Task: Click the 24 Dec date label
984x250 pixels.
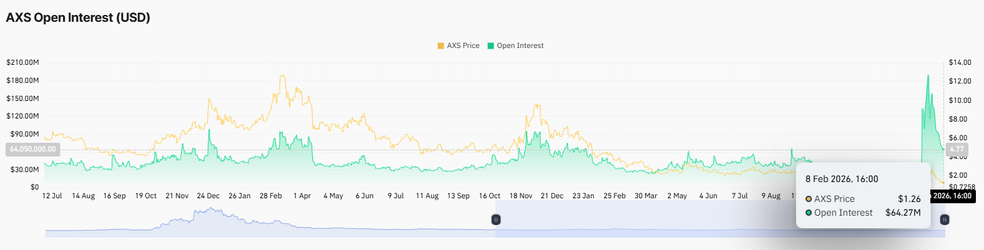Action: (208, 196)
